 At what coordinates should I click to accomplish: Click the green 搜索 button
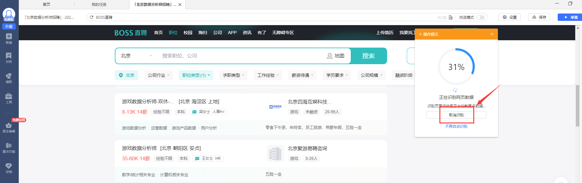(x=369, y=56)
